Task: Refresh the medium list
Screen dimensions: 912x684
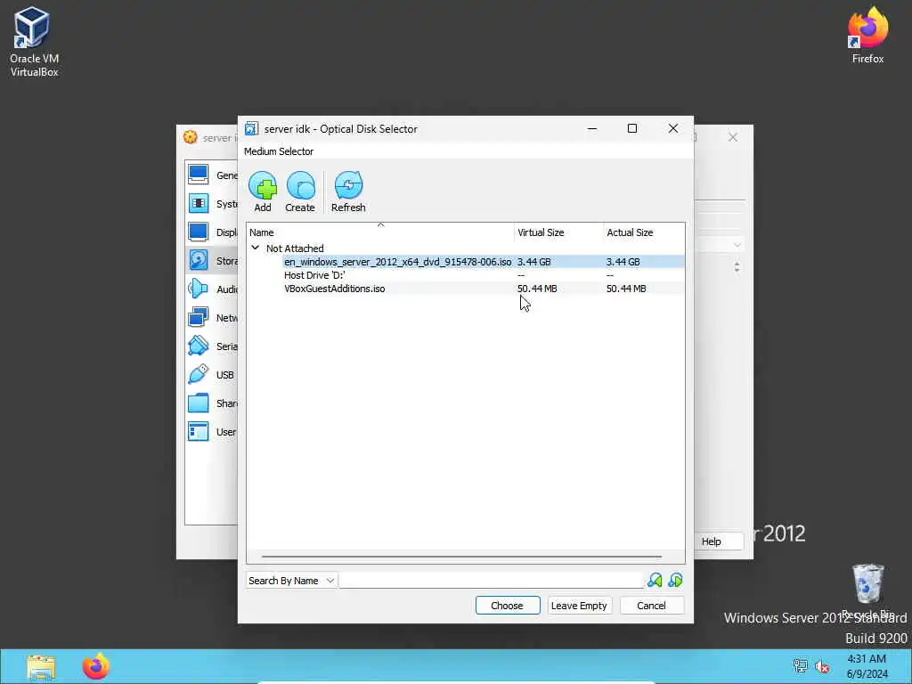Action: tap(348, 191)
